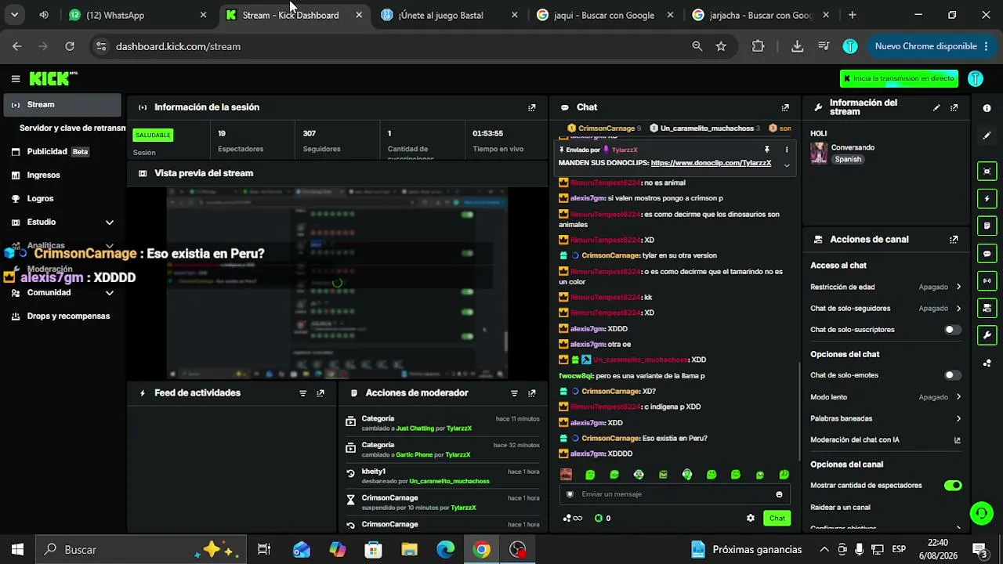Open the user avatar in Kick header

(976, 78)
